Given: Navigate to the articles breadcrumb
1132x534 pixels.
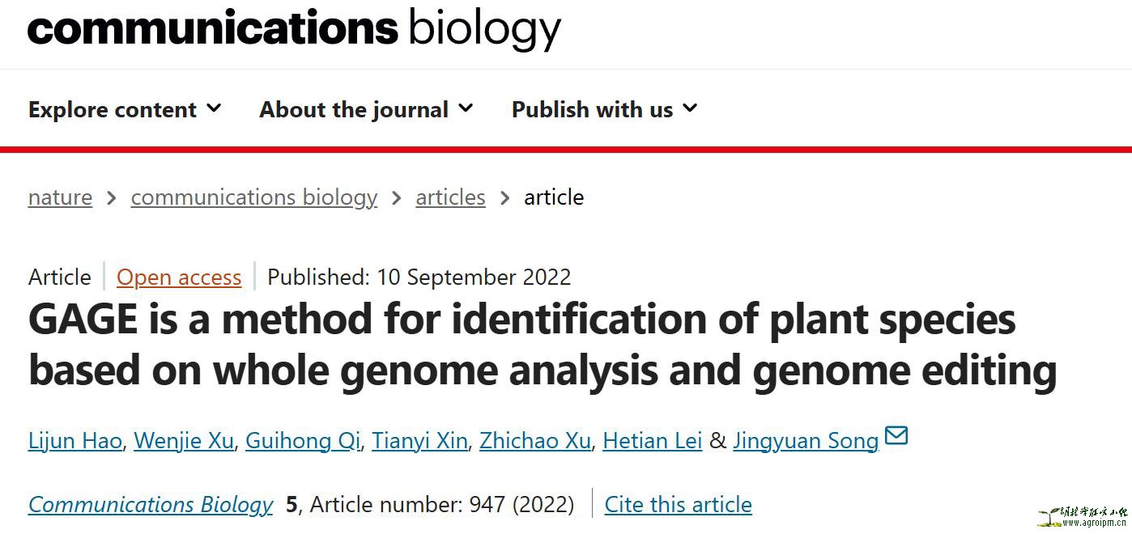Looking at the screenshot, I should point(450,197).
